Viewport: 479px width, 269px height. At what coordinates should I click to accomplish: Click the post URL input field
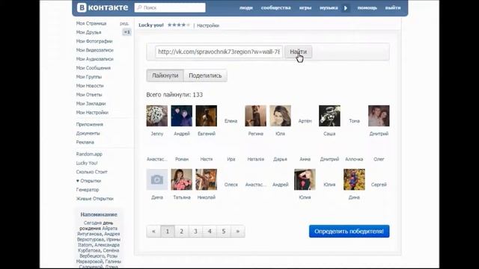pyautogui.click(x=219, y=52)
